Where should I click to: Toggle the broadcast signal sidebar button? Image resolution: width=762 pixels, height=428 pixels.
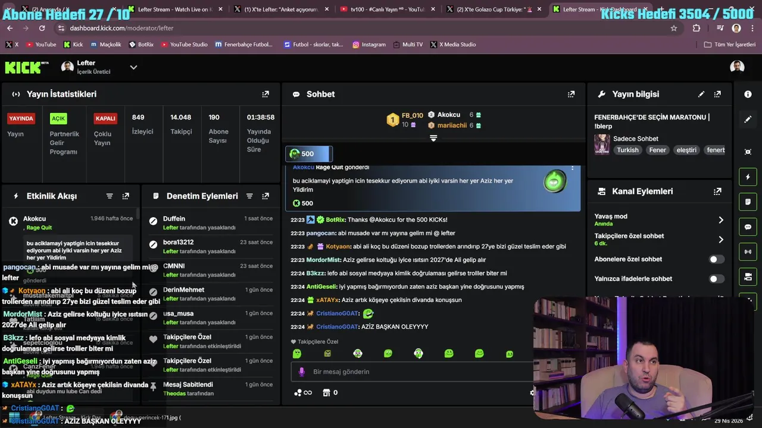[x=748, y=252]
